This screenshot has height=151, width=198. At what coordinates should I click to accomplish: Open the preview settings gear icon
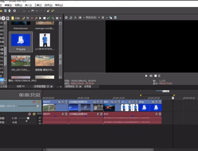click(x=66, y=17)
